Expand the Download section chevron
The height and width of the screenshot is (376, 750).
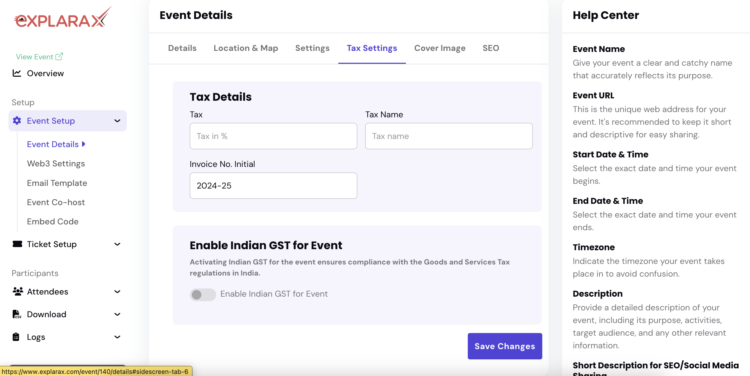tap(117, 314)
